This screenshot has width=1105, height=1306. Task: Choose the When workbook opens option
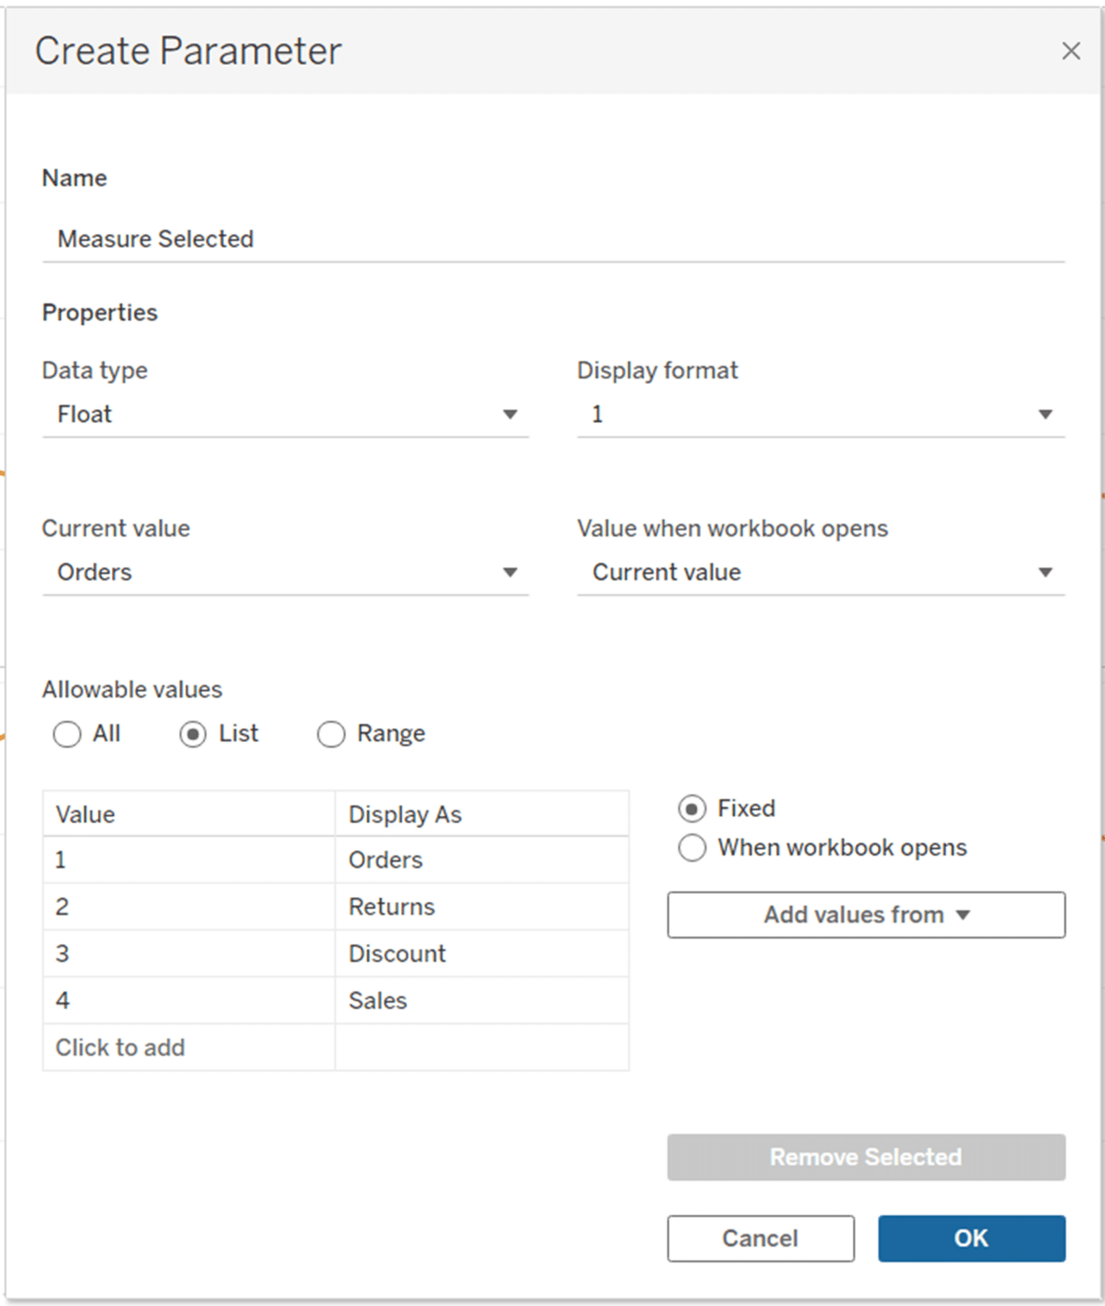692,848
